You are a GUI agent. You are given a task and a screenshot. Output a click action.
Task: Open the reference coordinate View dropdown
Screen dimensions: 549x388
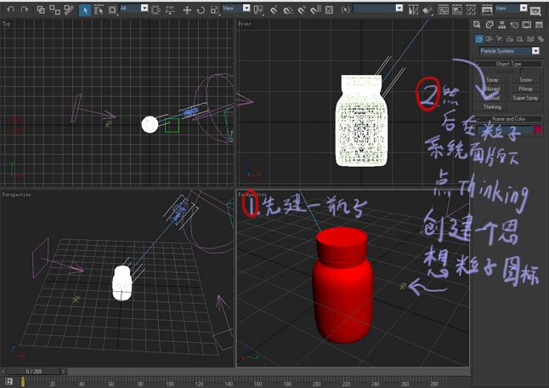pos(232,8)
